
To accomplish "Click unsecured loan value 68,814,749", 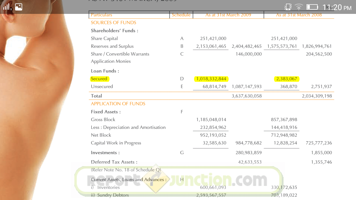I will [x=214, y=86].
